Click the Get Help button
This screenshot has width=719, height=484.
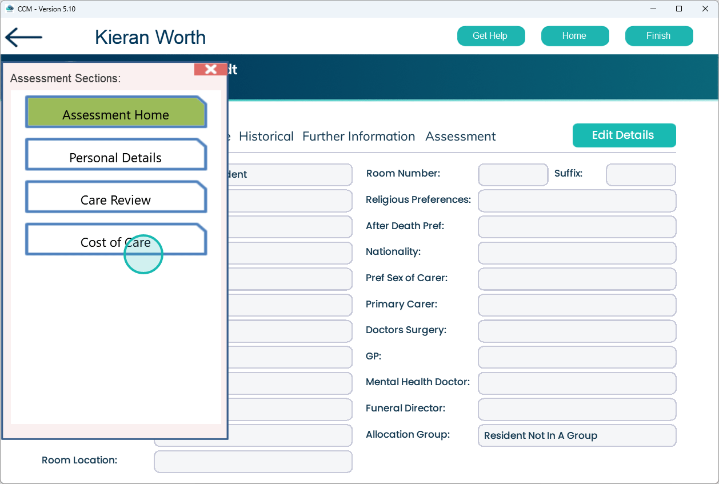pos(491,35)
